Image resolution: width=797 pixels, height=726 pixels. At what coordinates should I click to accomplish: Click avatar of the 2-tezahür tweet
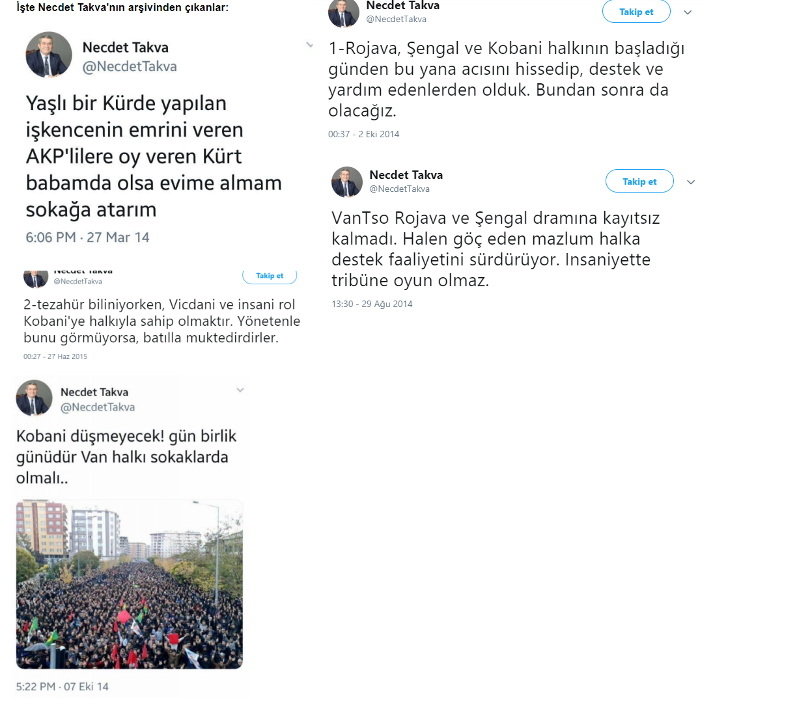[36, 279]
